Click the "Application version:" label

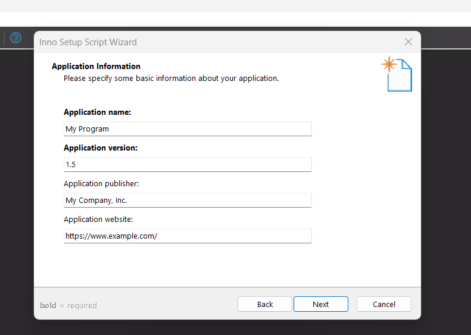pyautogui.click(x=101, y=148)
